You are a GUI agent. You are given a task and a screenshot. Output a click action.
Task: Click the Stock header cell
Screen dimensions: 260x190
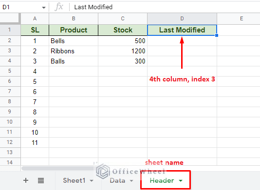pyautogui.click(x=123, y=30)
